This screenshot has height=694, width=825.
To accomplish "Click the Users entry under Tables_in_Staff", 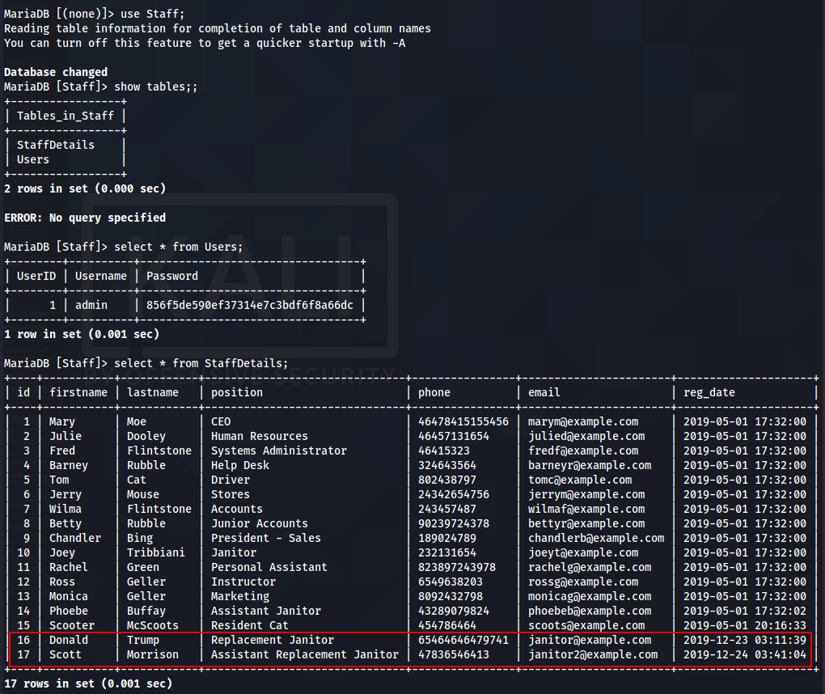I will click(33, 159).
